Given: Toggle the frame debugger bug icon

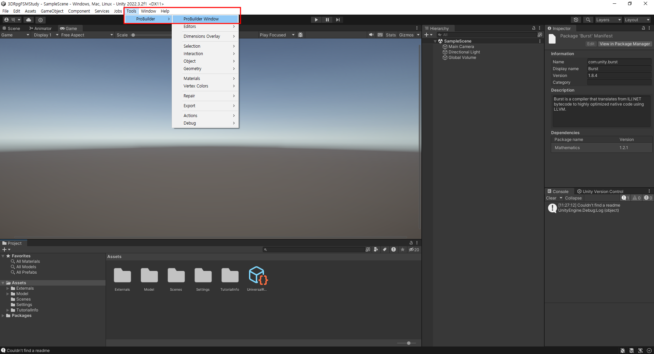Looking at the screenshot, I should (300, 35).
